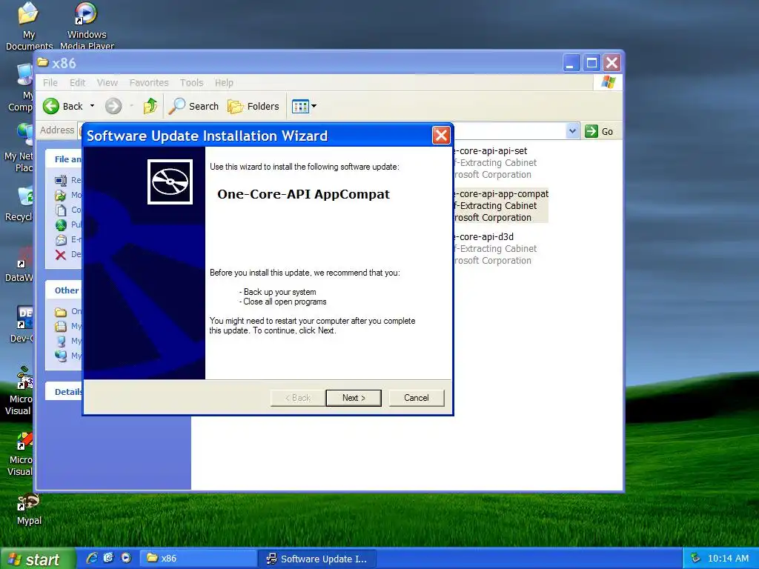The image size is (759, 569).
Task: Click the My Network Places icon in Other Places
Action: tap(61, 356)
